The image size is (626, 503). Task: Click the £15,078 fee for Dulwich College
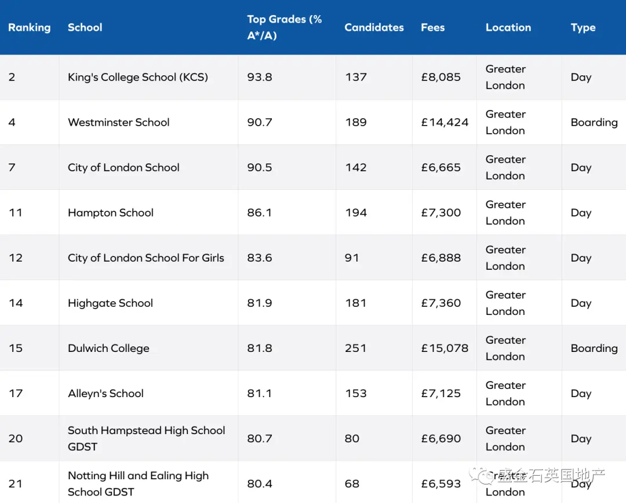pos(445,348)
